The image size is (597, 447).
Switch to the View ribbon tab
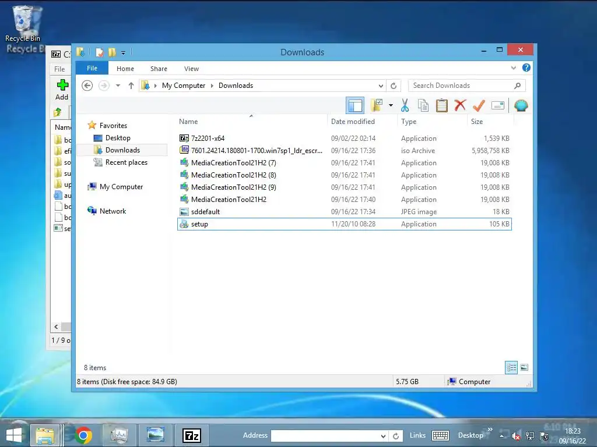coord(191,69)
